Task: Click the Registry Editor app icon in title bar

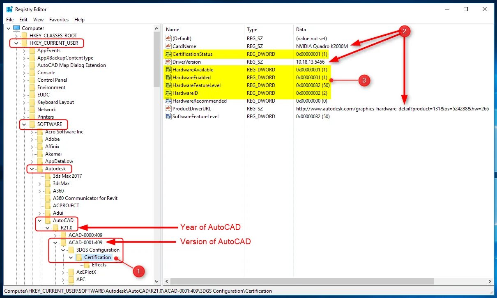Action: click(x=9, y=9)
